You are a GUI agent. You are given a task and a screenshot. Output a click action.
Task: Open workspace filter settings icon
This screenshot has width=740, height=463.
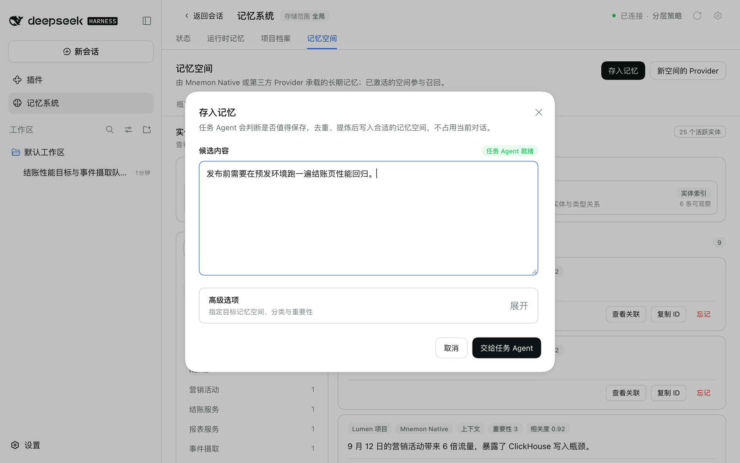(128, 130)
